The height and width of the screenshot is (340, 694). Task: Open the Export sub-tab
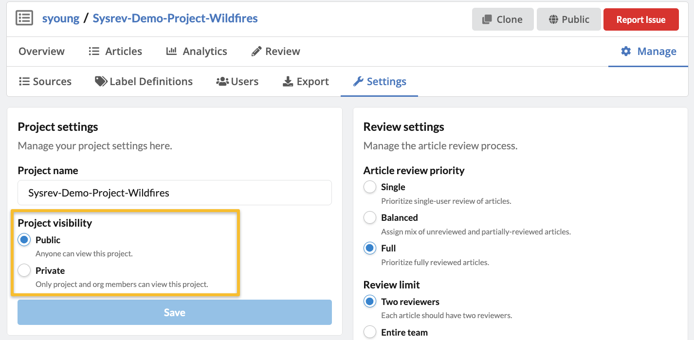306,82
